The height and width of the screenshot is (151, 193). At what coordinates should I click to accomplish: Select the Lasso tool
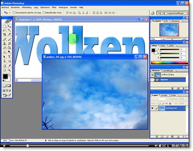pos(5,30)
